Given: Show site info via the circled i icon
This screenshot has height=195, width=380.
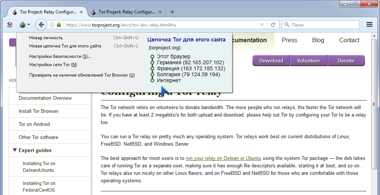Looking at the screenshot, I should click(52, 25).
